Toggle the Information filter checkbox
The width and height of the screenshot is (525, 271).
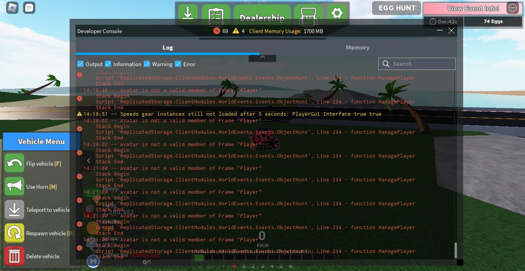pyautogui.click(x=108, y=64)
